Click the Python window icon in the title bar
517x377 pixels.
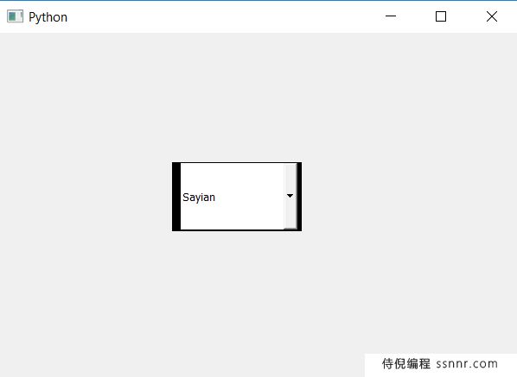(x=15, y=16)
